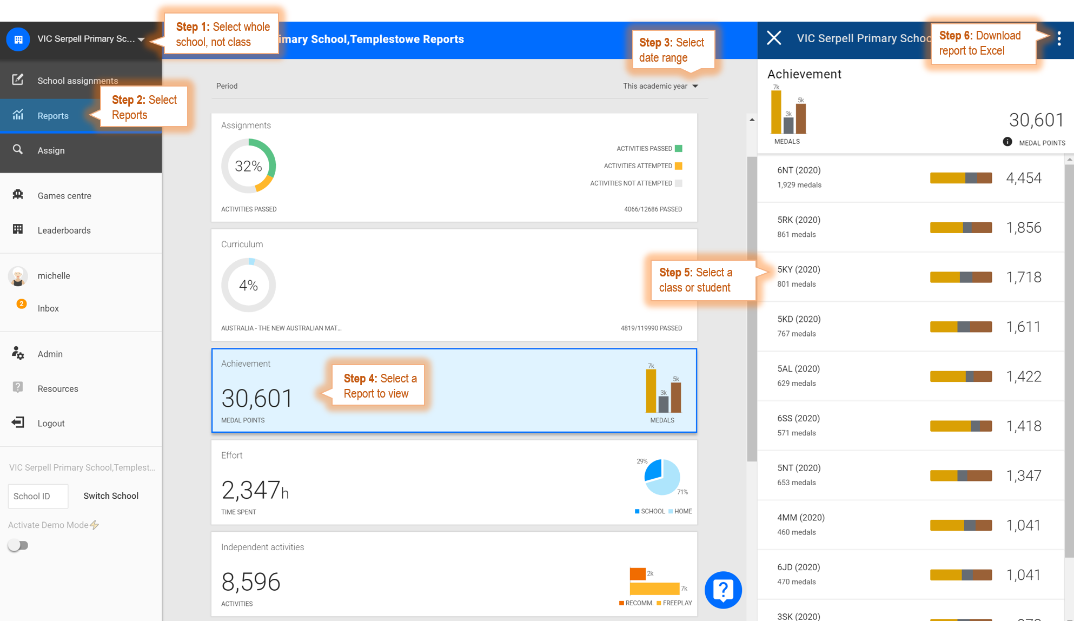
Task: Open Leaderboards from the sidebar
Action: point(81,230)
